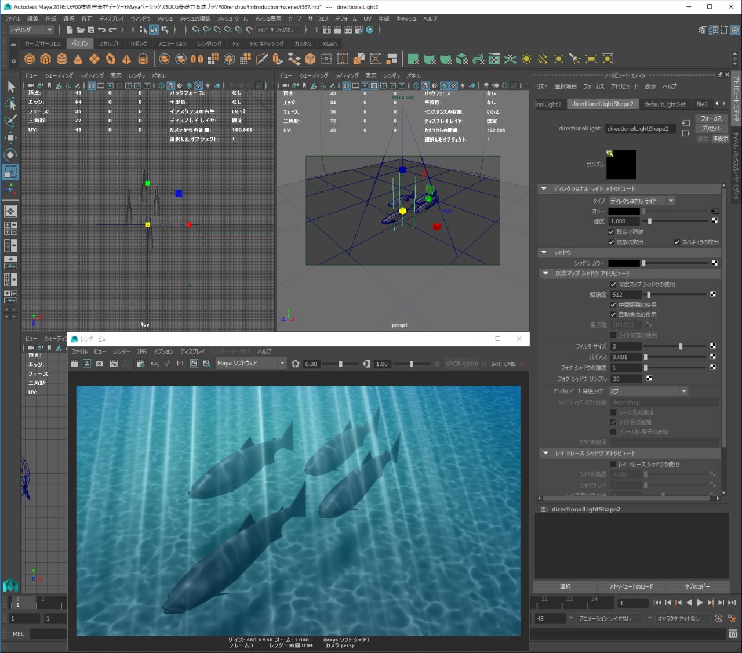Screen dimensions: 742x653
Task: Switch to the レンダリング shelf tab
Action: tap(209, 44)
